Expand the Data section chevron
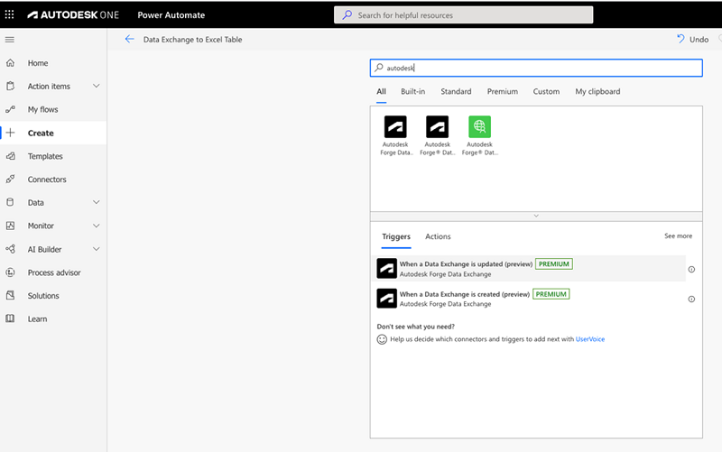This screenshot has height=452, width=722. (96, 203)
